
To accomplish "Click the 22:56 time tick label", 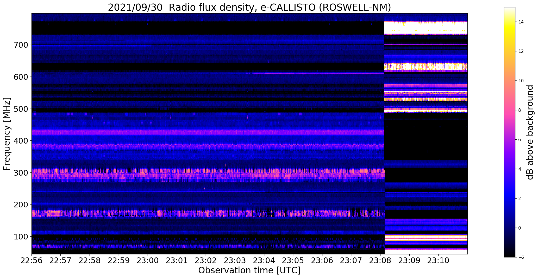I will pos(32,261).
